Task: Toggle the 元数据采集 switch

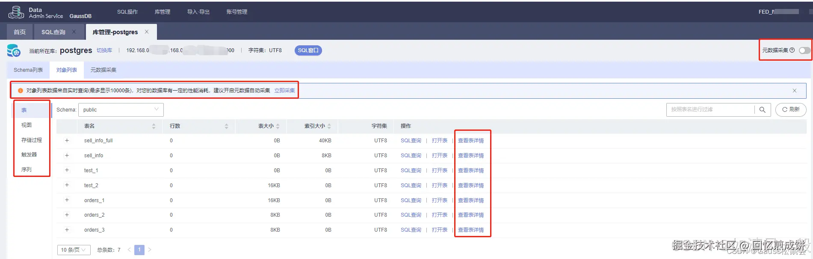Action: pyautogui.click(x=804, y=50)
